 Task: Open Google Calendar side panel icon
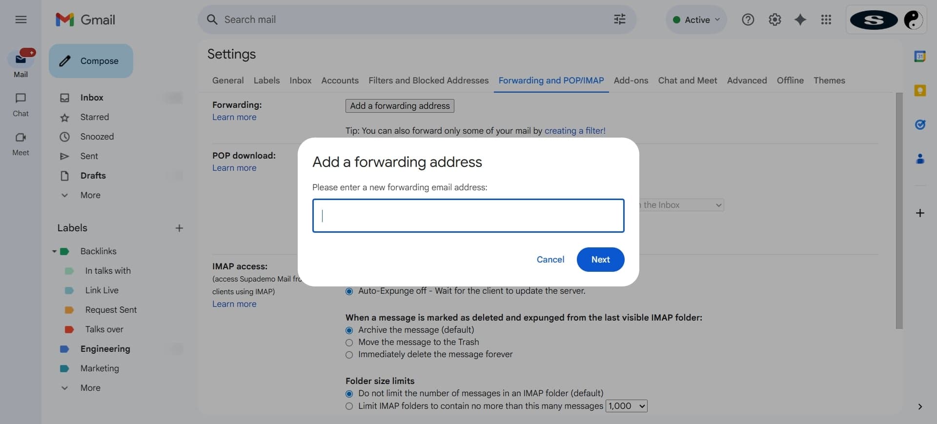920,56
